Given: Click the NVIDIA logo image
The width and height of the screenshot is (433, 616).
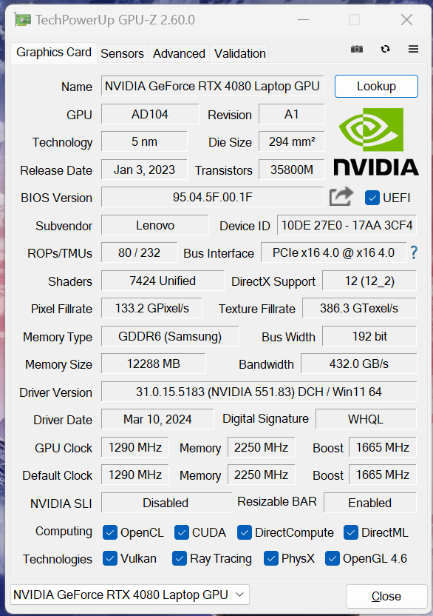Looking at the screenshot, I should coord(376,141).
